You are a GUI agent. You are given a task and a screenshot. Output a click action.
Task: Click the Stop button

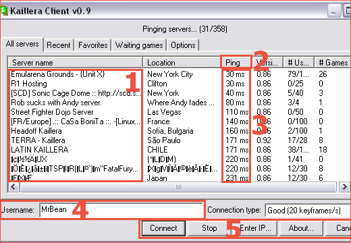pyautogui.click(x=209, y=228)
